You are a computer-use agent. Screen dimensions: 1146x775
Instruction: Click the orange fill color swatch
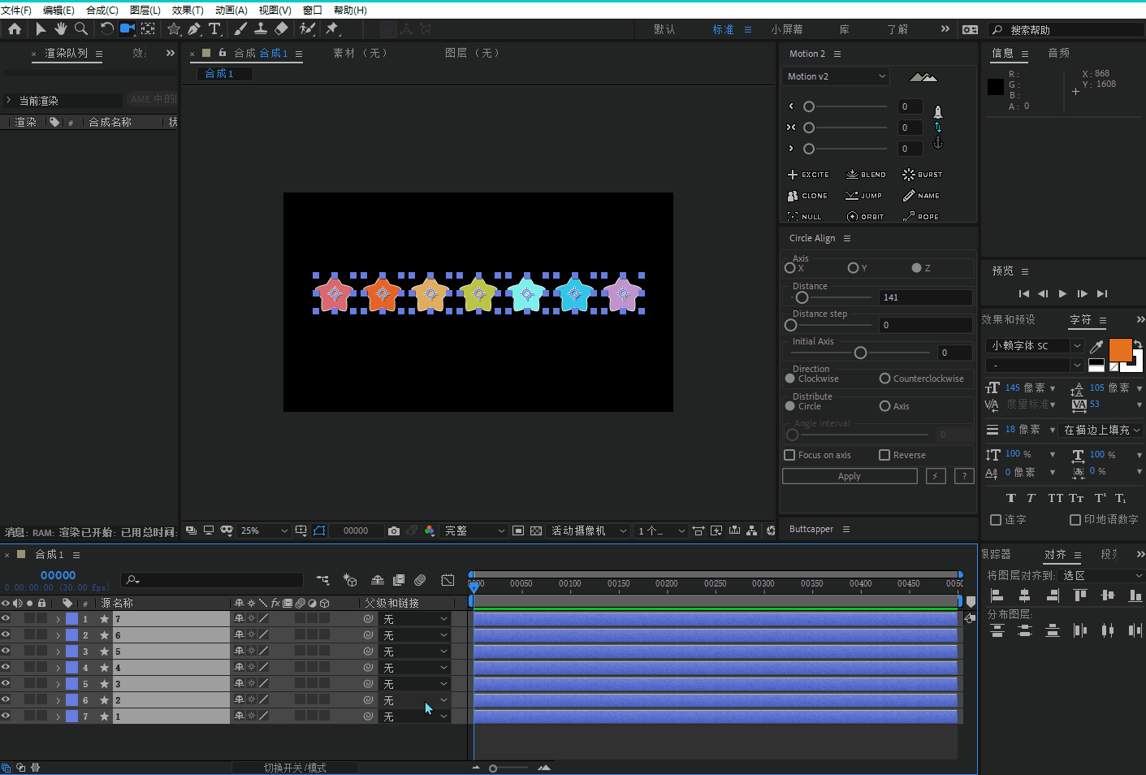pyautogui.click(x=1119, y=350)
